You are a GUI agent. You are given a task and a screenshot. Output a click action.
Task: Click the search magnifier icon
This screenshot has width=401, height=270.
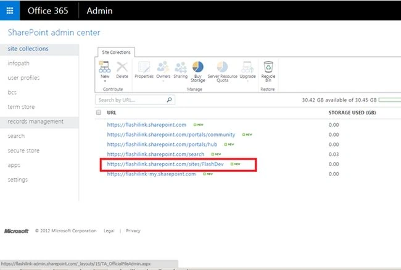click(x=169, y=99)
